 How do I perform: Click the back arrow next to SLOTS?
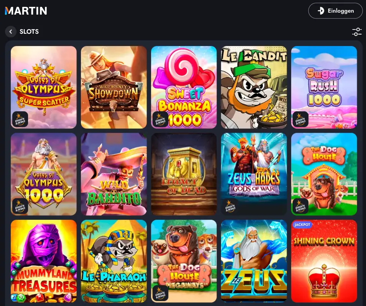pos(11,31)
